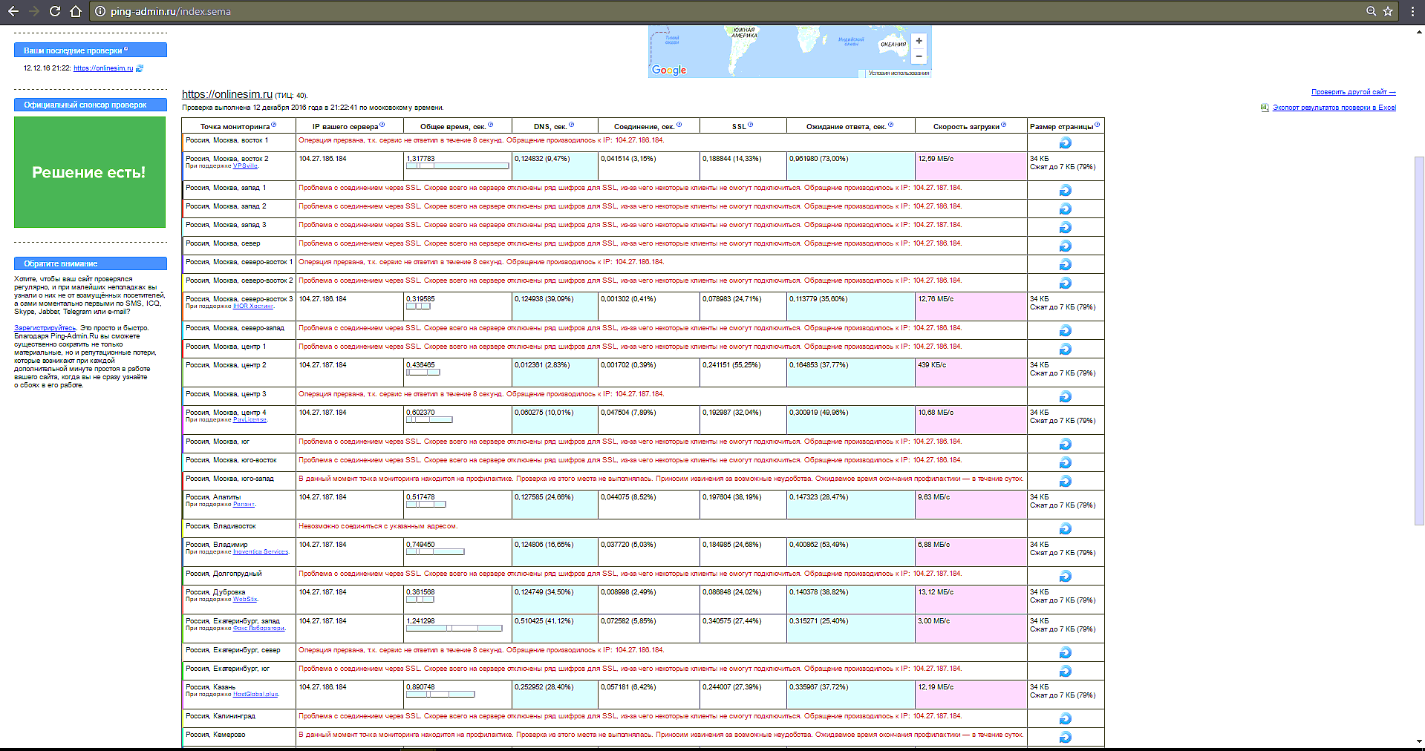The height and width of the screenshot is (751, 1425).
Task: Click the browser reload button
Action: tap(54, 11)
